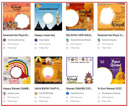Select the JAWA BARAT SIAP frame thumbnail
This screenshot has width=129, height=106.
coord(48,70)
